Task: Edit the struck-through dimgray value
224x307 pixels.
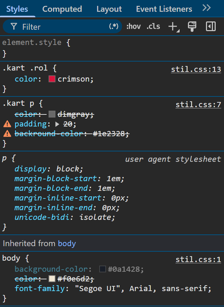Action: pyautogui.click(x=74, y=114)
